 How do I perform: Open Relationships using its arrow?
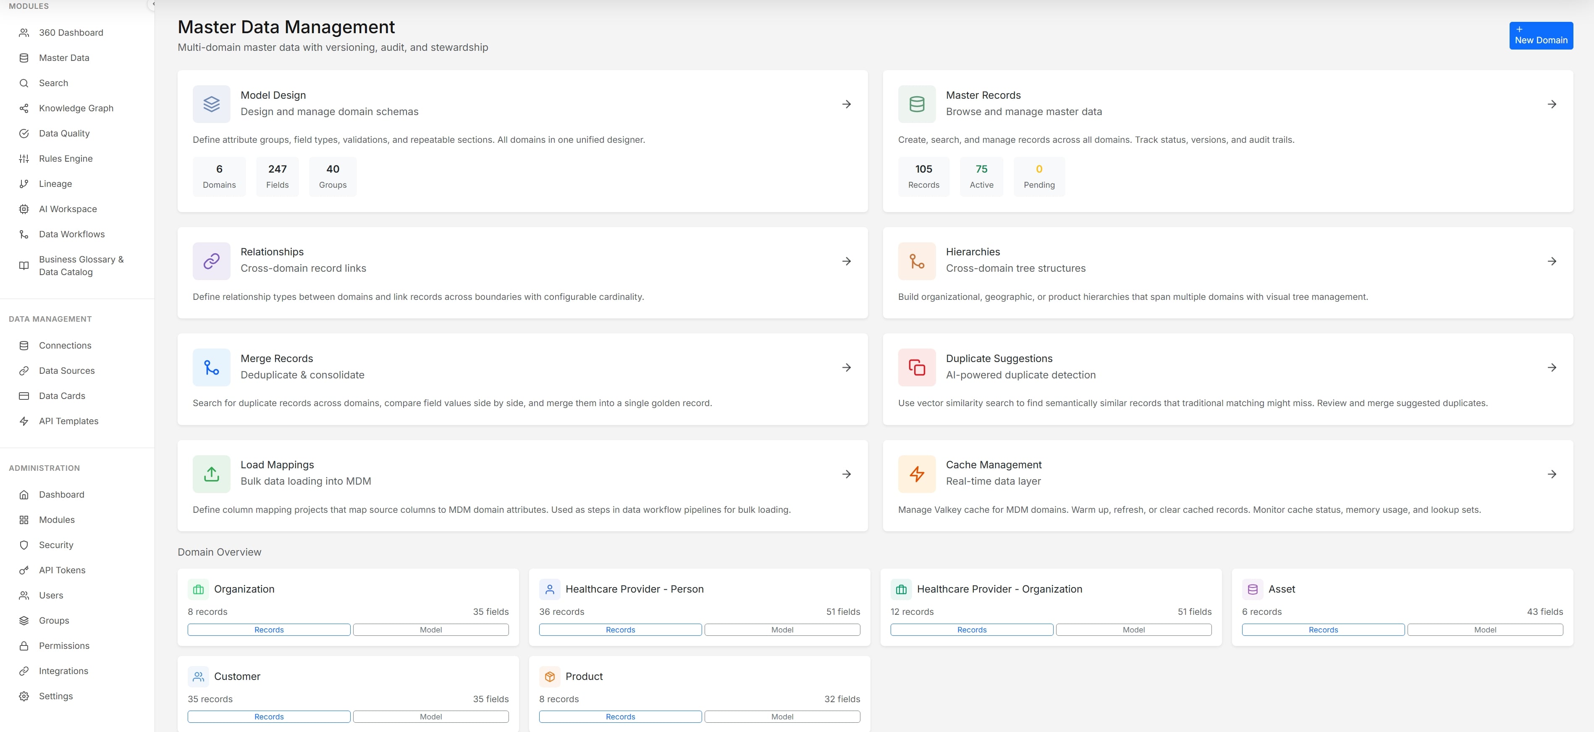coord(846,261)
